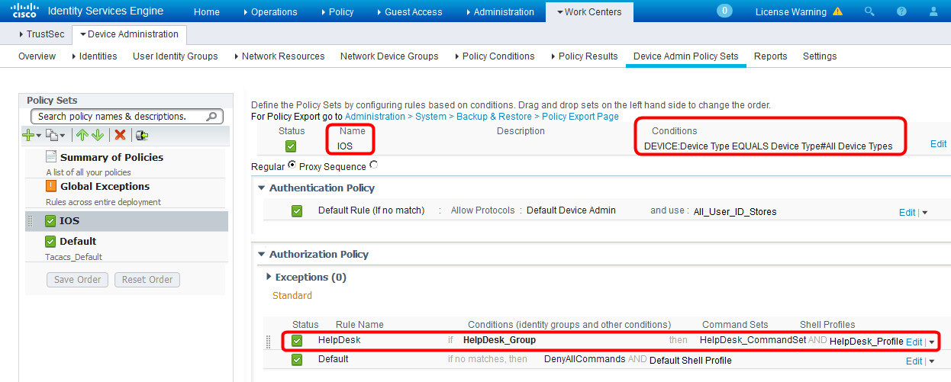Open the Guest Access menu
Screen dimensions: 951x382
click(x=409, y=12)
